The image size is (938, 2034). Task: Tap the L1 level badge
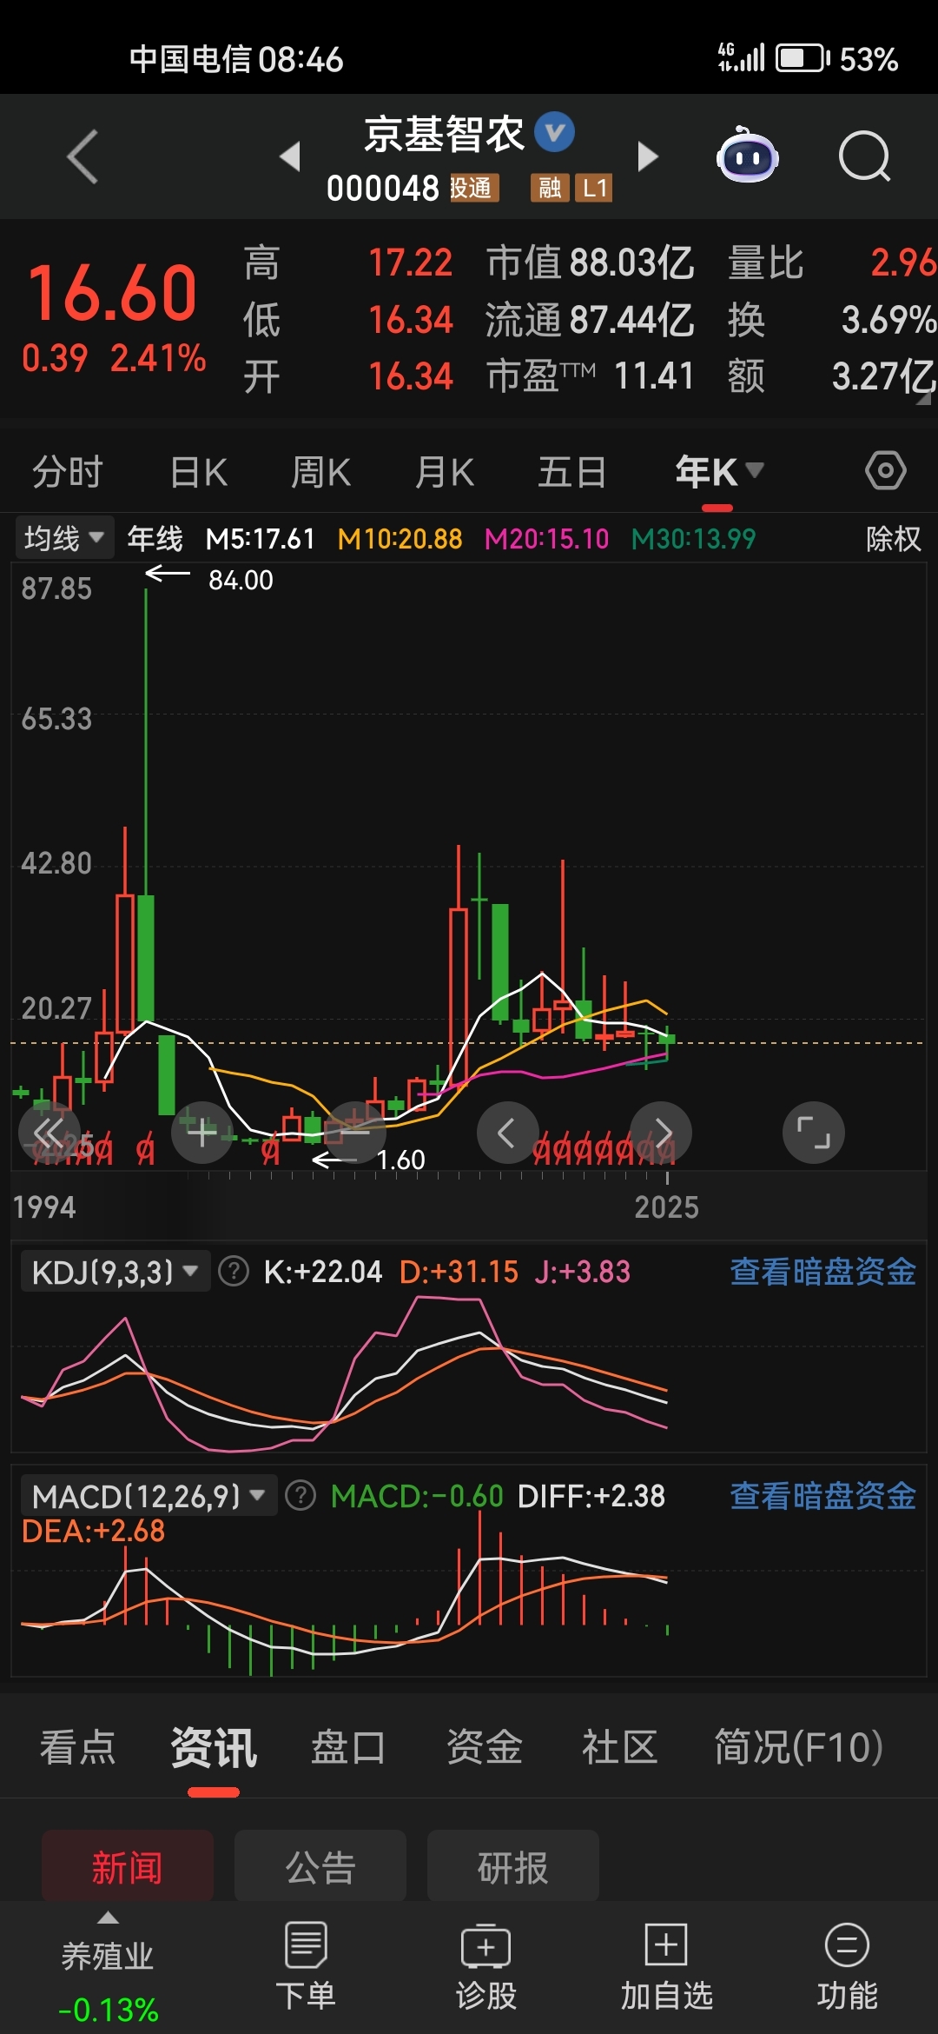[x=594, y=188]
